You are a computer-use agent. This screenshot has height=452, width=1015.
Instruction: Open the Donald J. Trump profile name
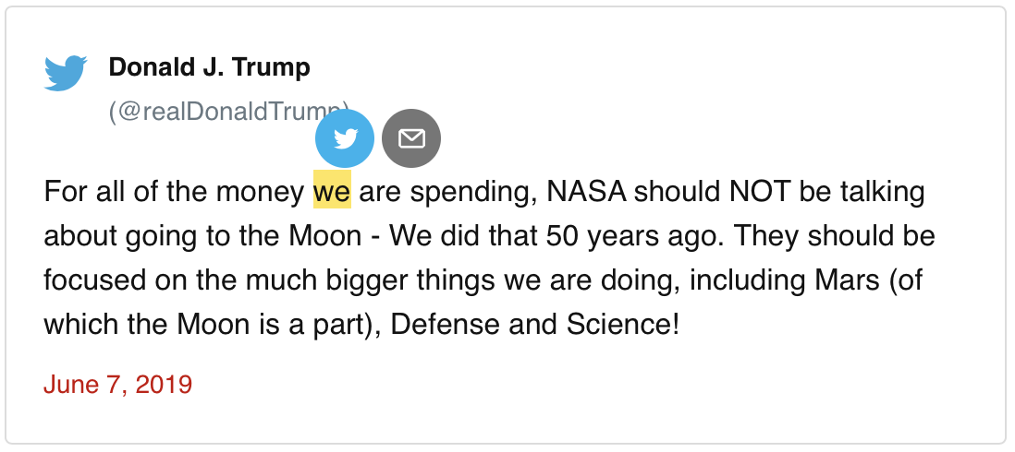(x=209, y=67)
